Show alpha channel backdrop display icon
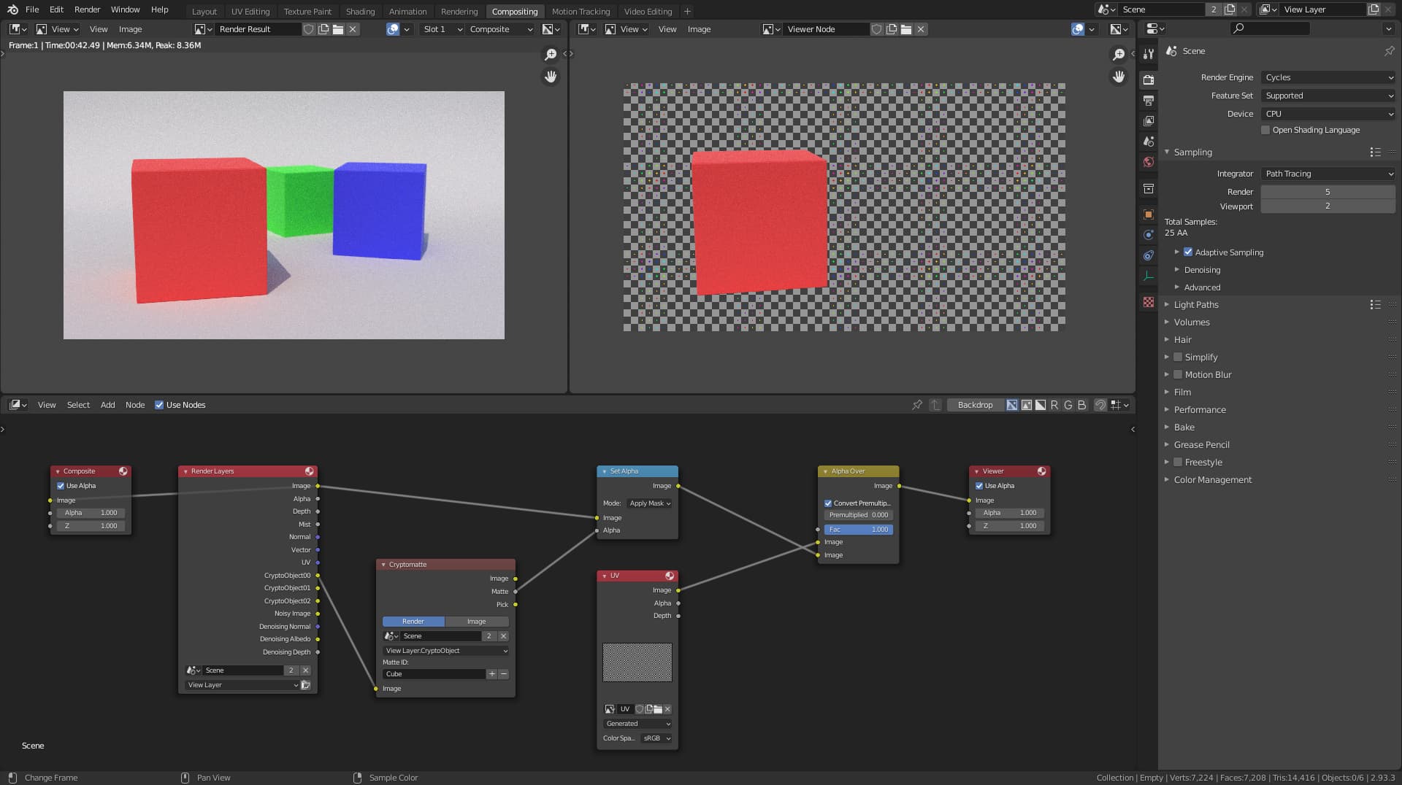The image size is (1402, 785). click(1041, 405)
